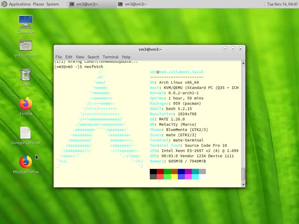Click the 'Source Code Pro 10' font value
This screenshot has height=224, width=299.
tap(206, 145)
